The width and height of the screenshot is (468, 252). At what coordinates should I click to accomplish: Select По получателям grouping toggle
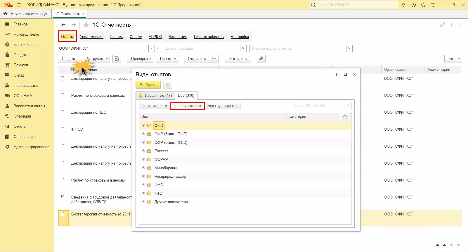click(x=187, y=106)
